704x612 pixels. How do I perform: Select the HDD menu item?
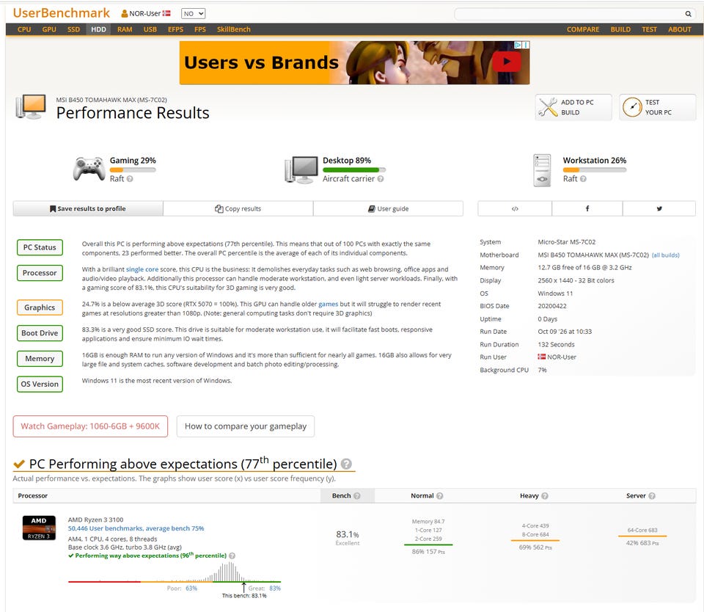click(x=99, y=29)
